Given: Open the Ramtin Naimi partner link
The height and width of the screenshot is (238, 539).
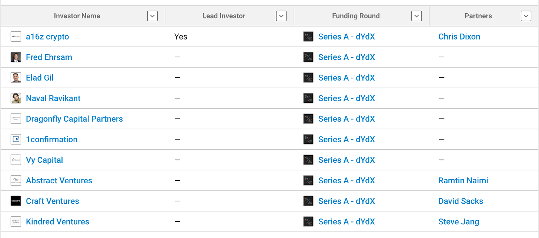Looking at the screenshot, I should (463, 181).
